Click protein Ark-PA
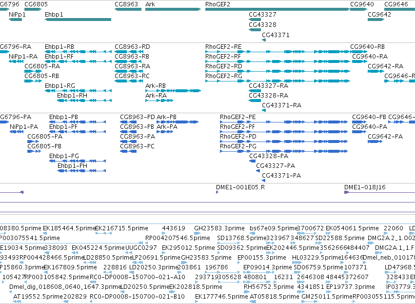The image size is (415, 304). pyautogui.click(x=165, y=132)
